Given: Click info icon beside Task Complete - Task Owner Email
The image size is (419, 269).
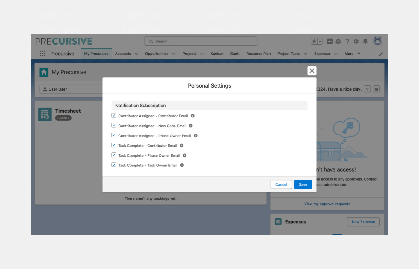Looking at the screenshot, I should tap(182, 165).
